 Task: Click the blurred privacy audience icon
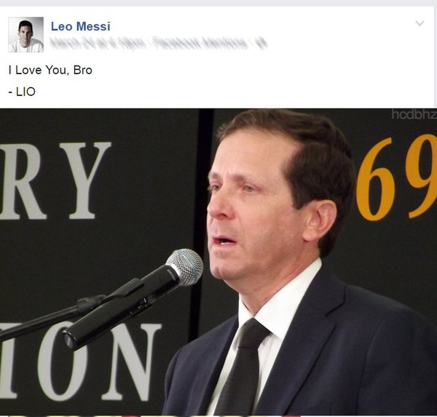261,44
